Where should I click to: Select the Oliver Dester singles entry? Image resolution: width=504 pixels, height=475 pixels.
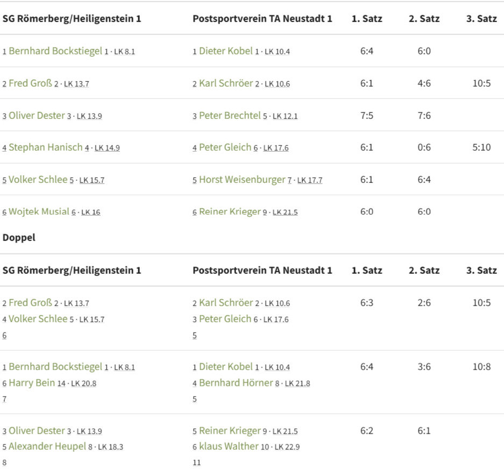[x=37, y=115]
